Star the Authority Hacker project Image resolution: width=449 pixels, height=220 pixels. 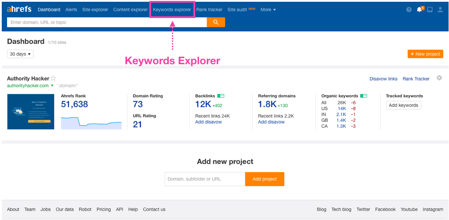(x=53, y=78)
